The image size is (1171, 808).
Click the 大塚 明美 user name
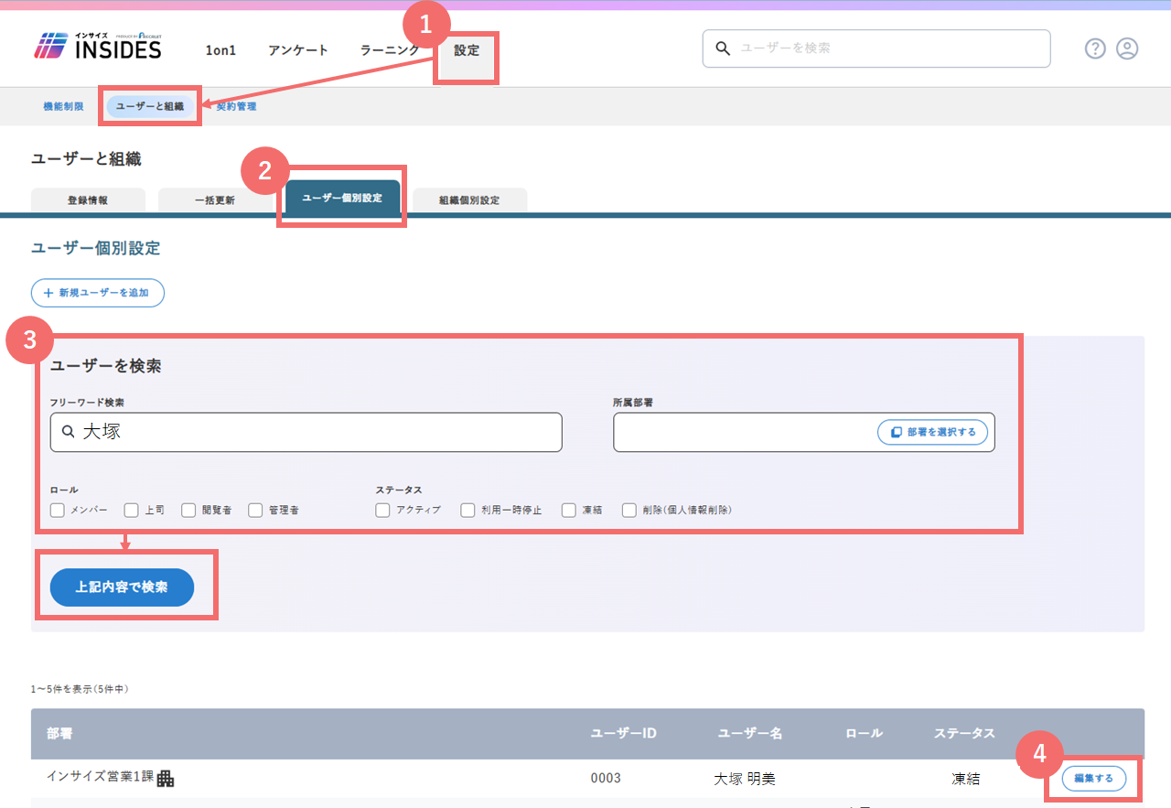point(745,779)
